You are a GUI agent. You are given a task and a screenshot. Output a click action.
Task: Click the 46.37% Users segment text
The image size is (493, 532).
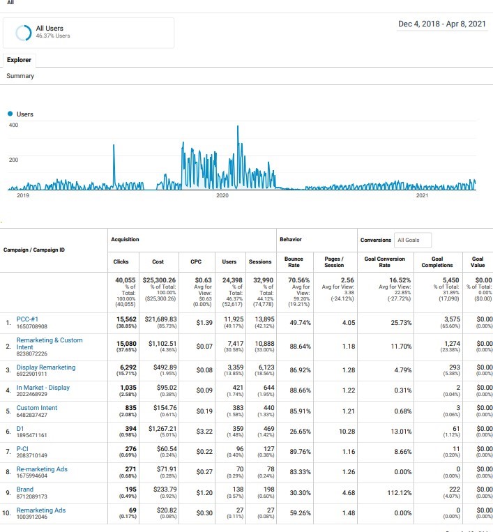click(x=53, y=36)
